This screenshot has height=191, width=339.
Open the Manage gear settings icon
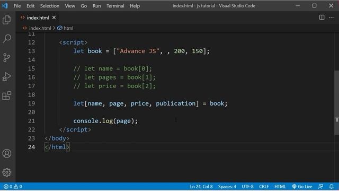(x=7, y=172)
